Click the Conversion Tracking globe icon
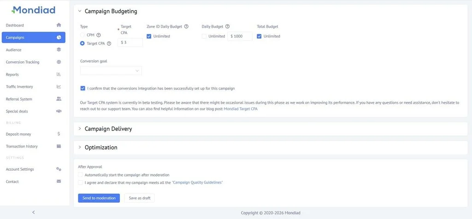Viewport: 472px width, 219px height. (x=59, y=62)
